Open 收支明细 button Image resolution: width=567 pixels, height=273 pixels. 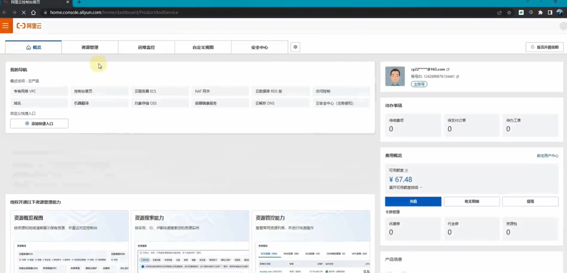pos(472,201)
